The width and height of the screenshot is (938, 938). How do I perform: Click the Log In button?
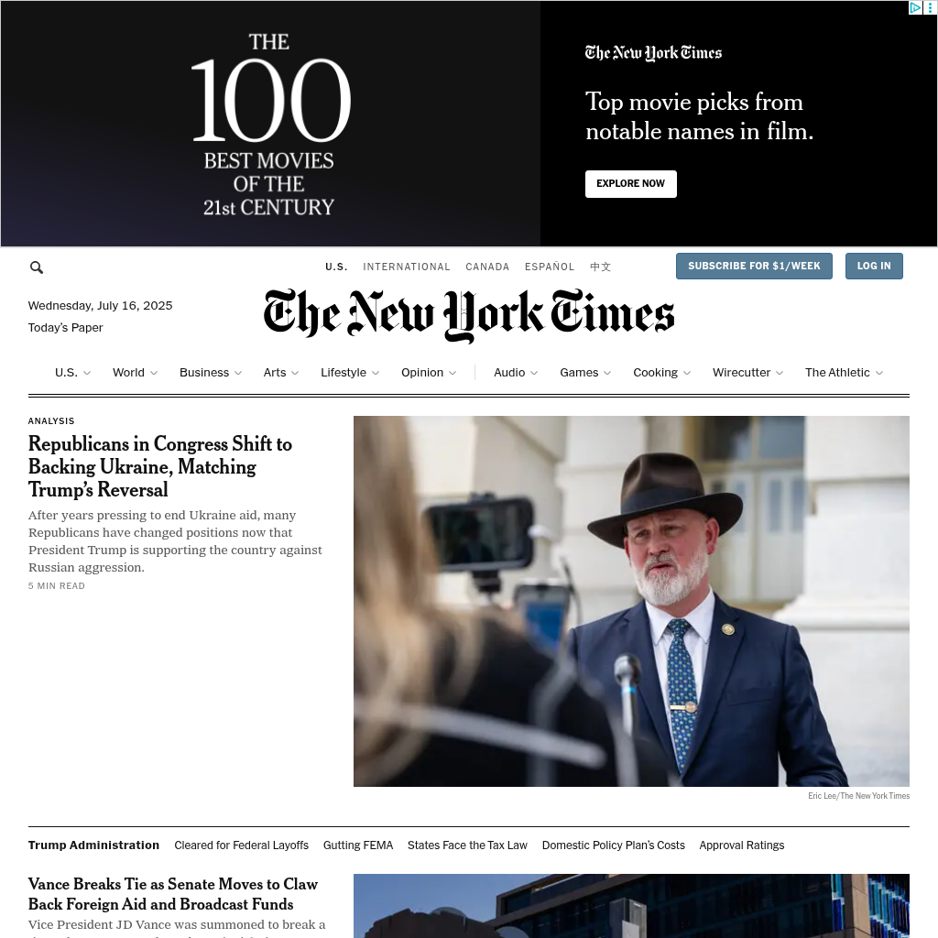[x=874, y=267]
